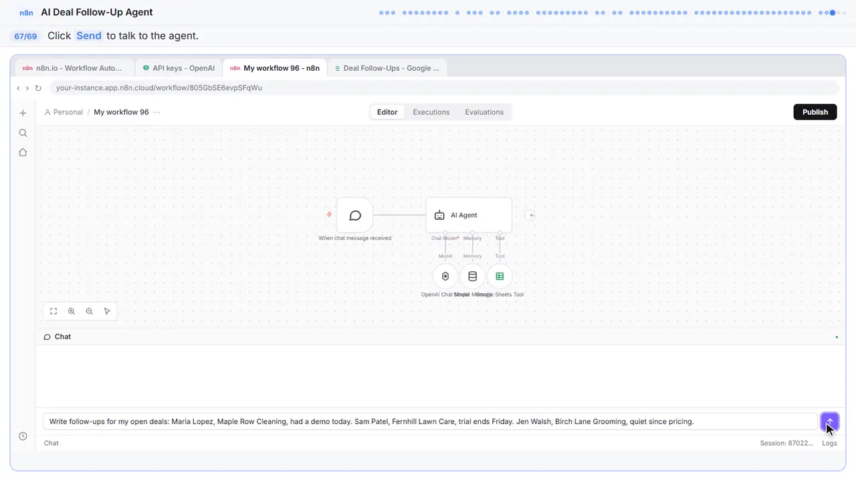The width and height of the screenshot is (856, 481).
Task: Select the OpenAI Chat Model node
Action: pyautogui.click(x=445, y=277)
